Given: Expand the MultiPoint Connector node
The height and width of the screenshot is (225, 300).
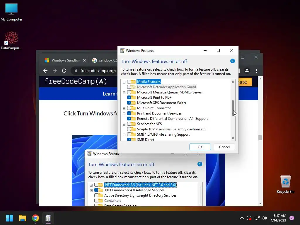Looking at the screenshot, I should [x=124, y=108].
